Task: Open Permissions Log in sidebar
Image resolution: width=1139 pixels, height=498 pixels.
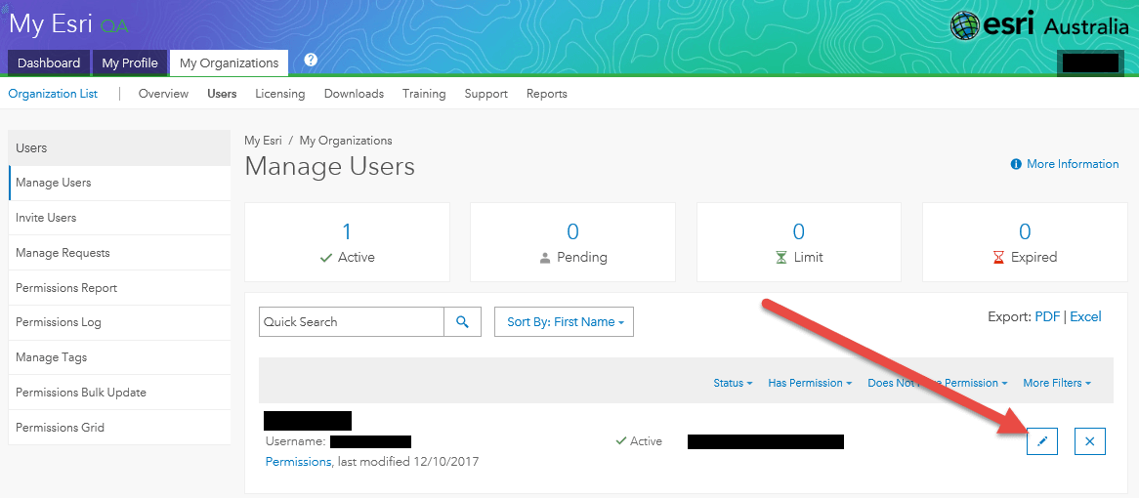Action: coord(120,322)
